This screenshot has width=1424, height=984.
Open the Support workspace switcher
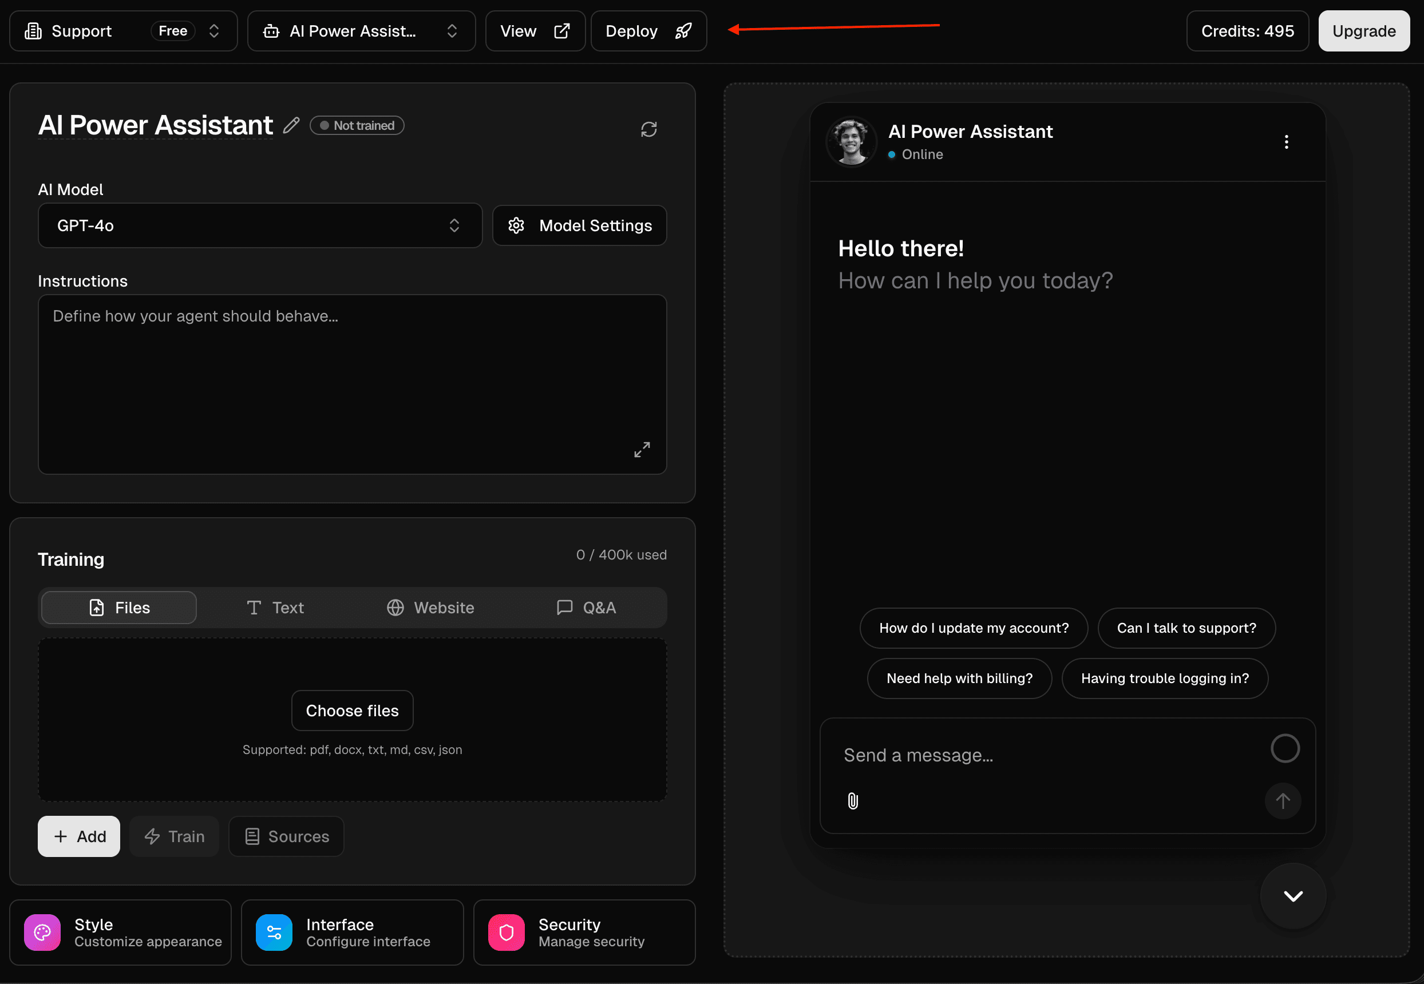122,31
